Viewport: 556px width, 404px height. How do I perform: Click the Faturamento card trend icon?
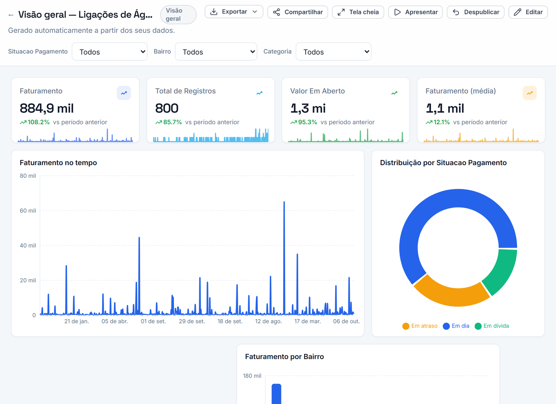point(124,93)
